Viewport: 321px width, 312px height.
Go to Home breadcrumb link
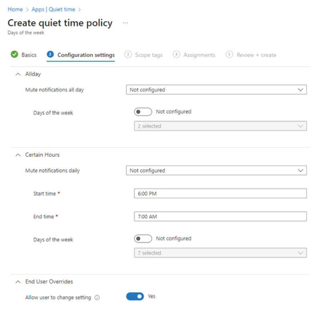[15, 9]
